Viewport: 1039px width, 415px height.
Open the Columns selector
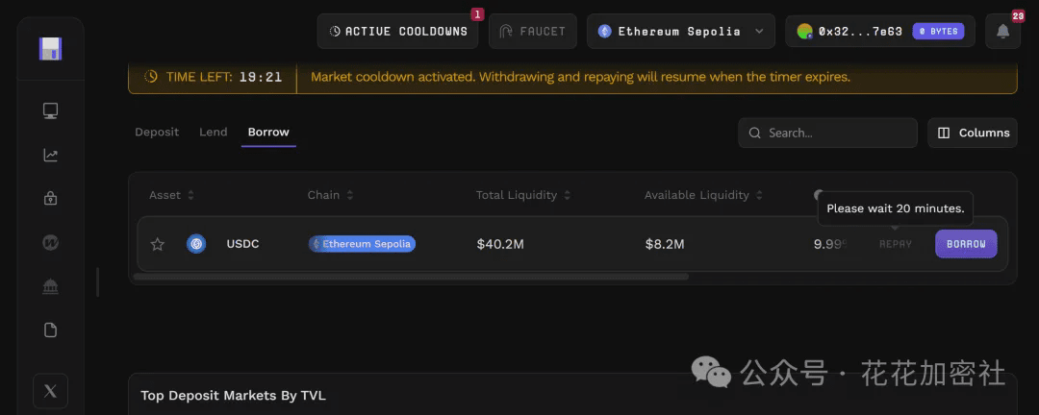point(973,133)
